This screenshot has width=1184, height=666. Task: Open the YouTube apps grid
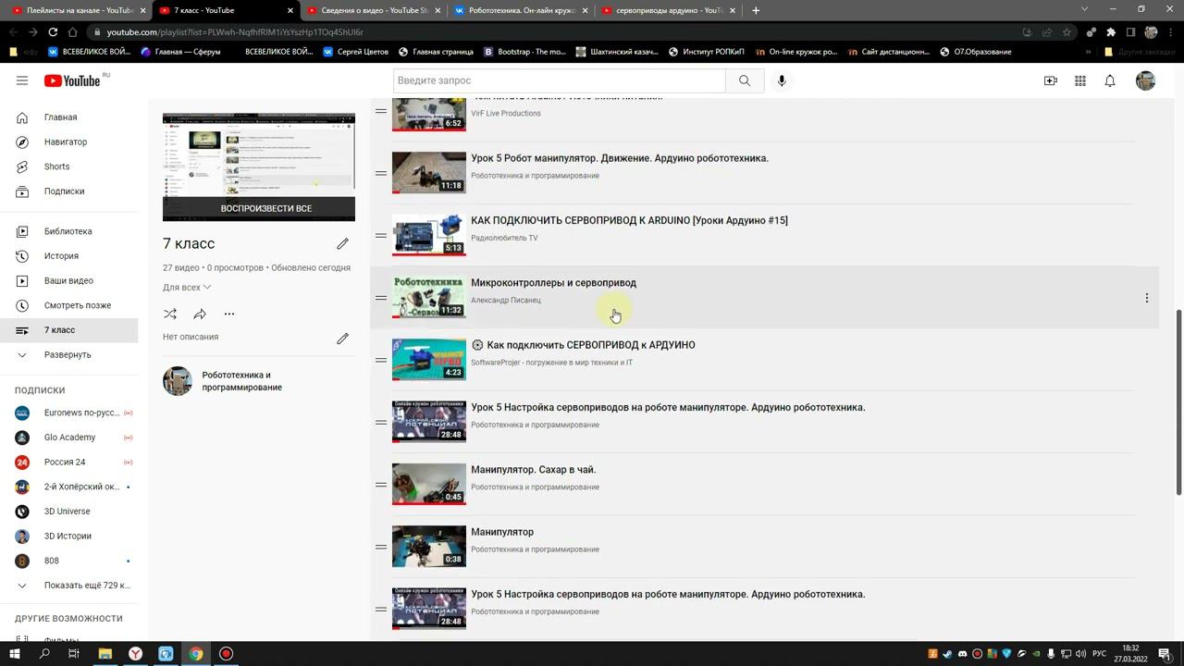click(x=1080, y=80)
